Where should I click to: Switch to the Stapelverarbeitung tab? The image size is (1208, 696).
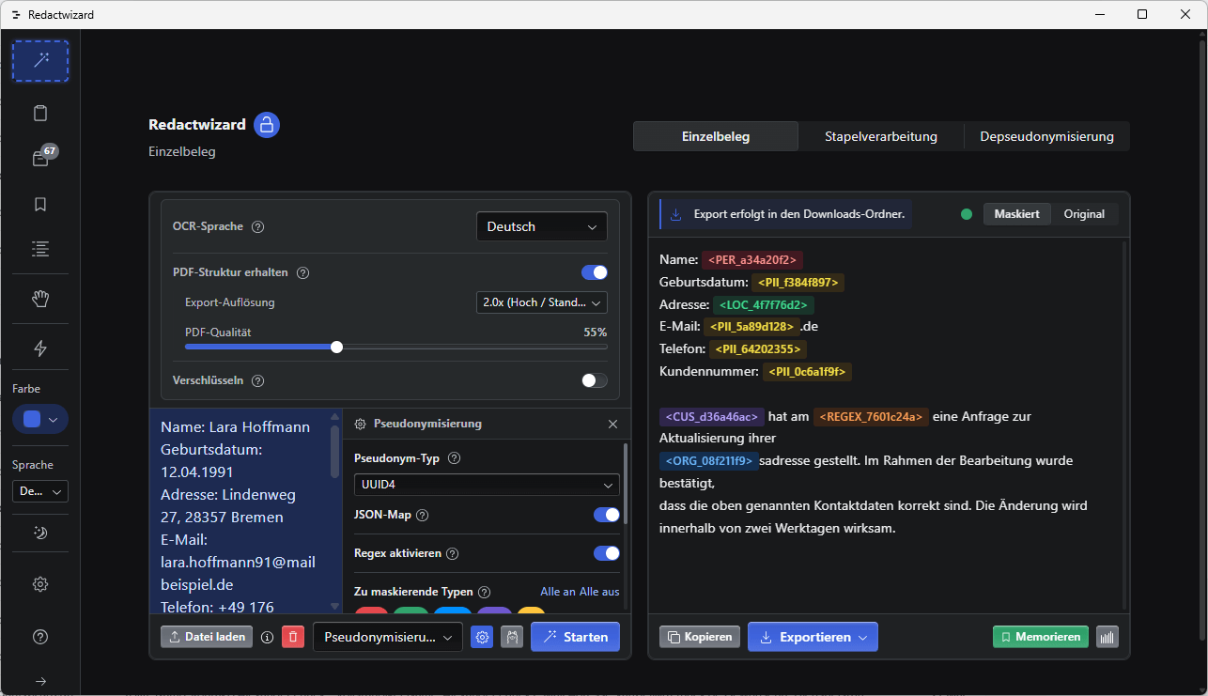(881, 136)
